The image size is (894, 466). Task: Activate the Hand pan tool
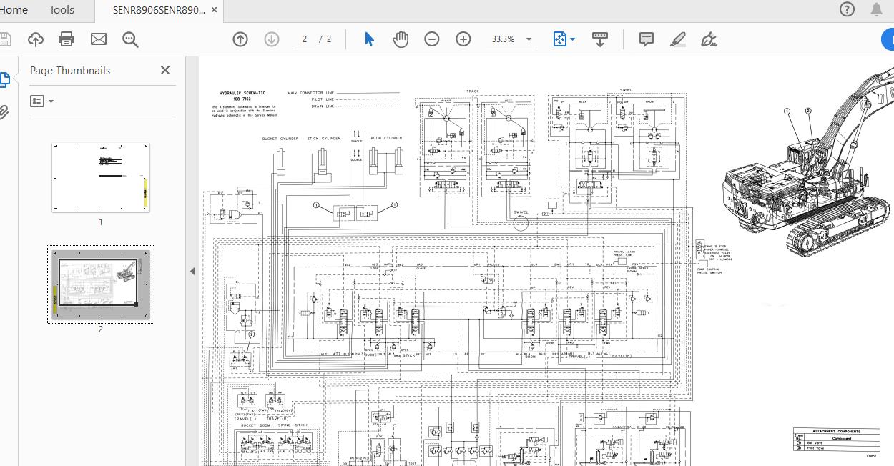[401, 39]
